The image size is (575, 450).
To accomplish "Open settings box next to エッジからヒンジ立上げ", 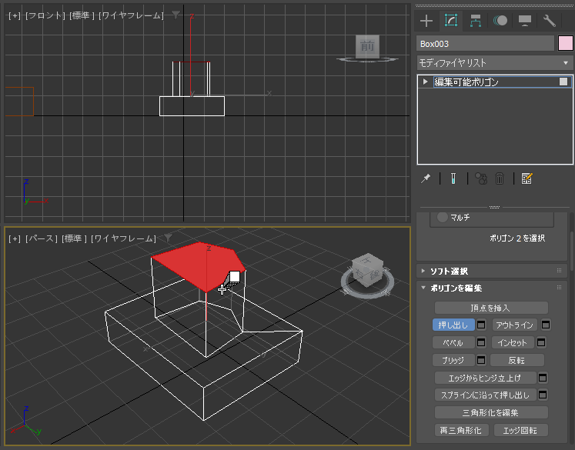I will coord(543,378).
